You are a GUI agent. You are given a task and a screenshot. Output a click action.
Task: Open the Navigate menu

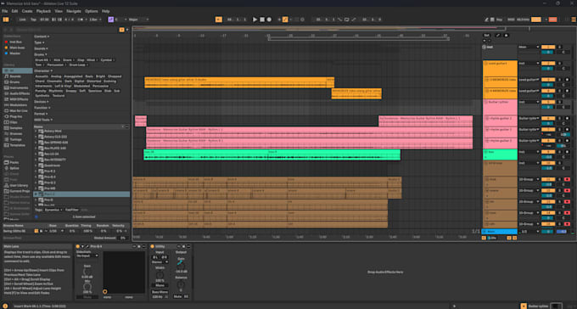(74, 11)
